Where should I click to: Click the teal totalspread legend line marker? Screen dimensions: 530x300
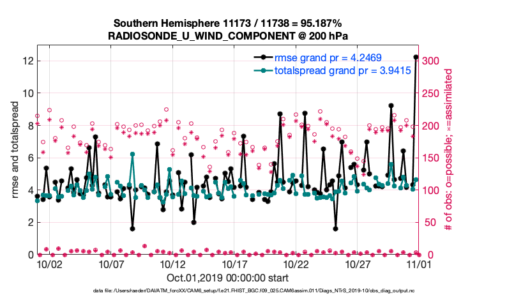(x=260, y=71)
